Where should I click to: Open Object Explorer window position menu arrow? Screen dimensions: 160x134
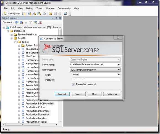pos(53,18)
